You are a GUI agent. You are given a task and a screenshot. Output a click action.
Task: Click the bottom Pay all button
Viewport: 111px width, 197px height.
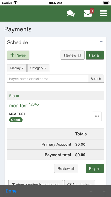click(x=95, y=168)
